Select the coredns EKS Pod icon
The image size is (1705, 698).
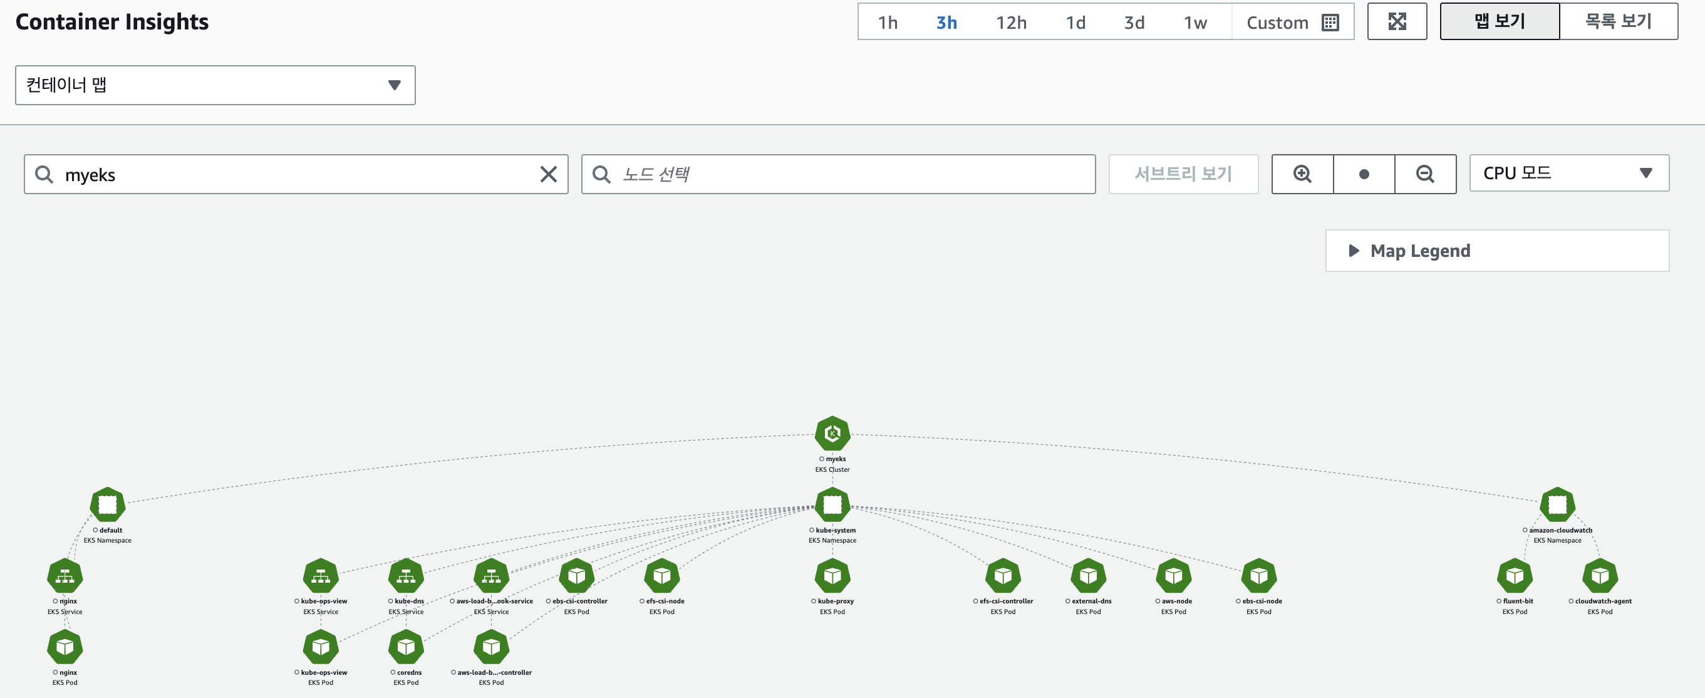pos(406,647)
